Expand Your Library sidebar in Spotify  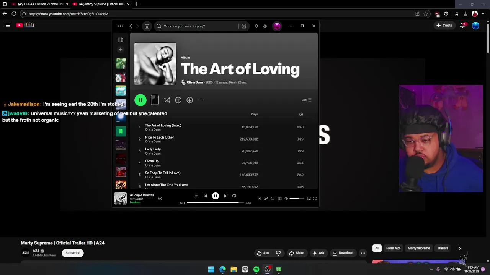click(121, 40)
